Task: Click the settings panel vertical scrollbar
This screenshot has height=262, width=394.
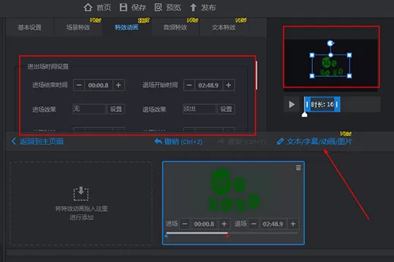Action: point(256,75)
